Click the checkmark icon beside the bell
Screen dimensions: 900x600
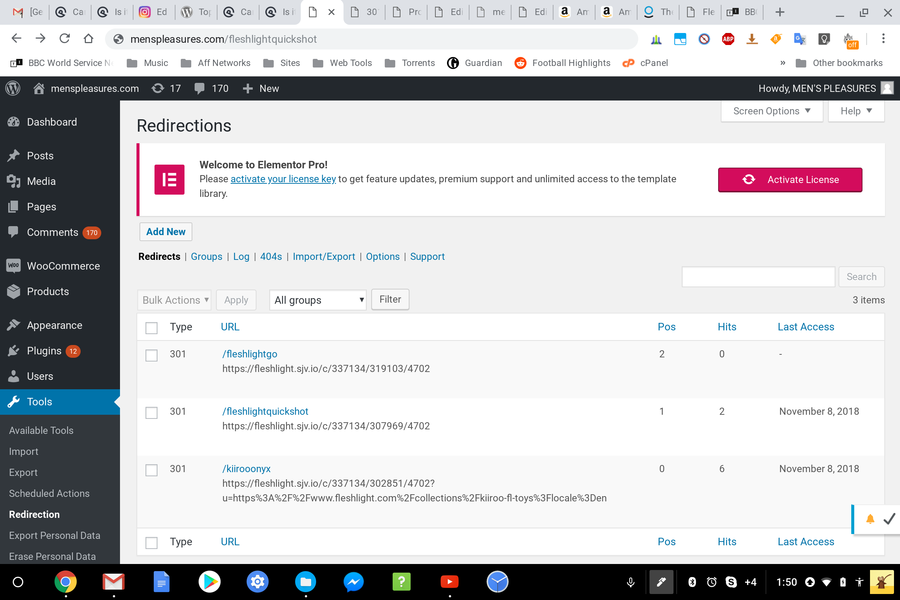coord(888,519)
